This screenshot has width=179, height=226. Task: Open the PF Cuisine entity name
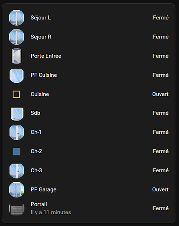point(44,75)
